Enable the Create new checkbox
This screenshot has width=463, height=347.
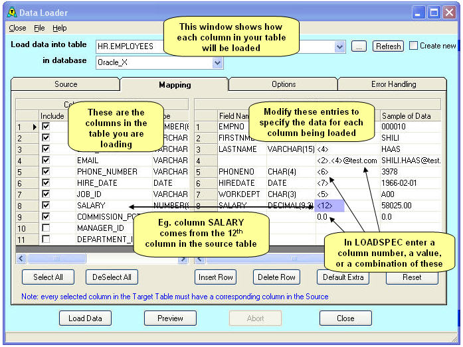point(413,46)
